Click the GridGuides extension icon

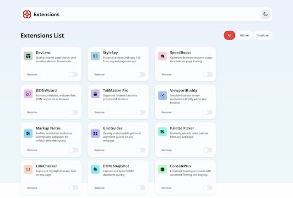tap(95, 134)
